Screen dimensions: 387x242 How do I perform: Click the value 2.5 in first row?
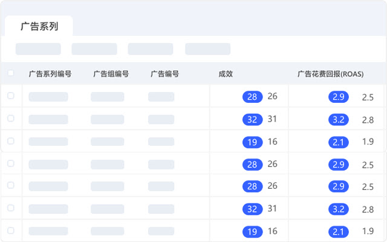(368, 97)
